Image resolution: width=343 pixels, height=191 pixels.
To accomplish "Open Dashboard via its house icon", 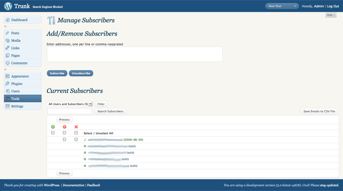I will tap(8, 20).
